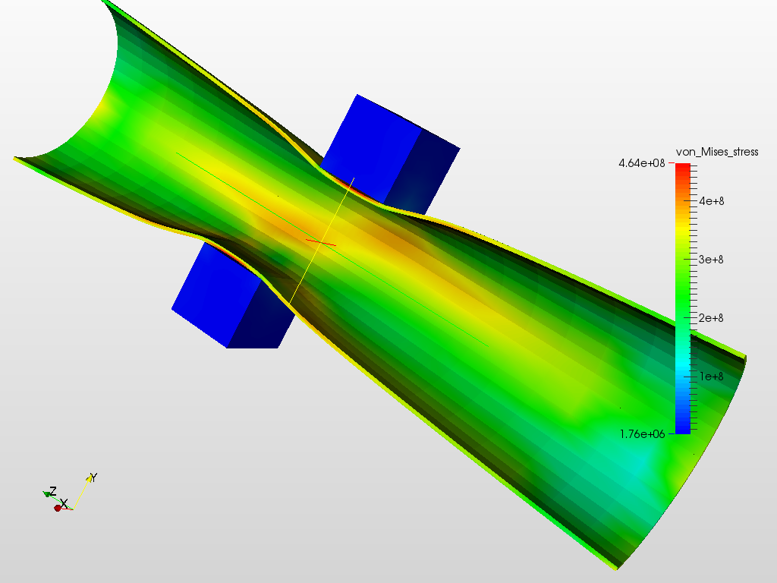Click the 1e+8 legend tick label

click(x=712, y=377)
